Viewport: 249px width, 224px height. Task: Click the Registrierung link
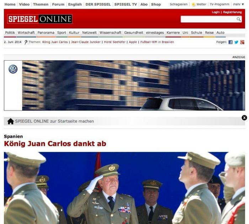(232, 12)
